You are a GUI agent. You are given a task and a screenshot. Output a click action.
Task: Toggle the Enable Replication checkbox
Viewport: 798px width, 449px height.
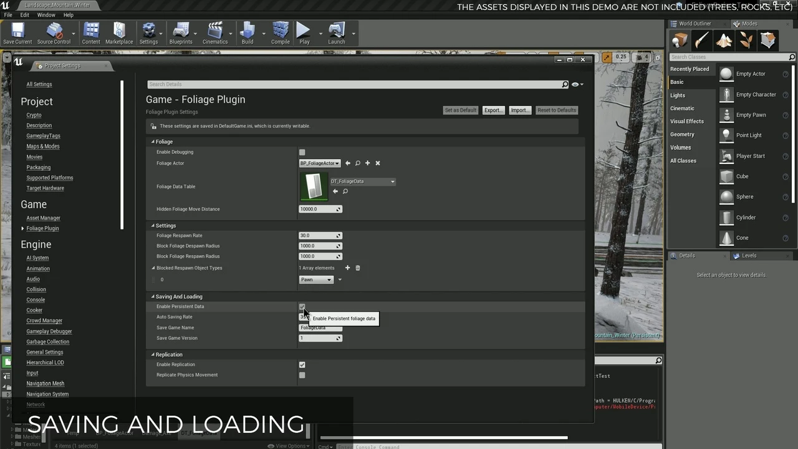pos(302,365)
